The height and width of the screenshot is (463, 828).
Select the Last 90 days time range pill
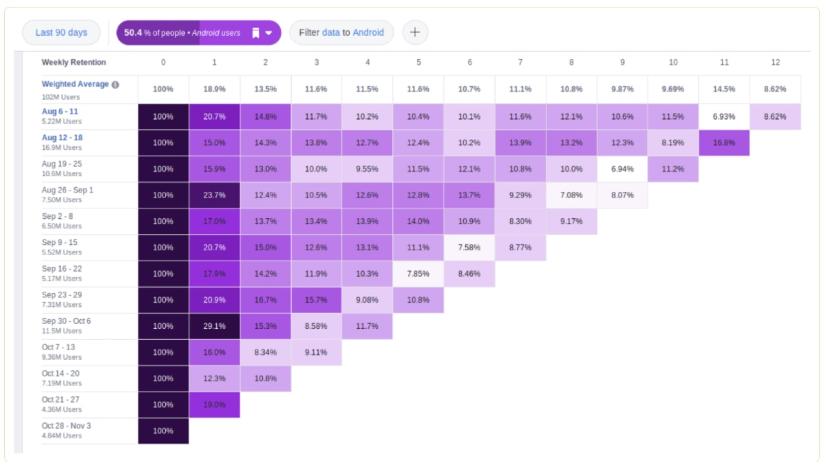tap(61, 32)
